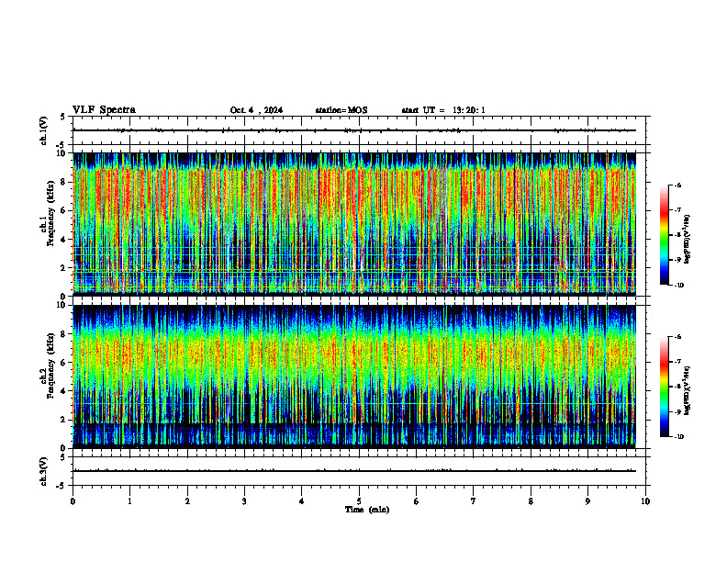Select the "start UT = 13:20: 1" text
This screenshot has width=727, height=562.
(x=443, y=110)
